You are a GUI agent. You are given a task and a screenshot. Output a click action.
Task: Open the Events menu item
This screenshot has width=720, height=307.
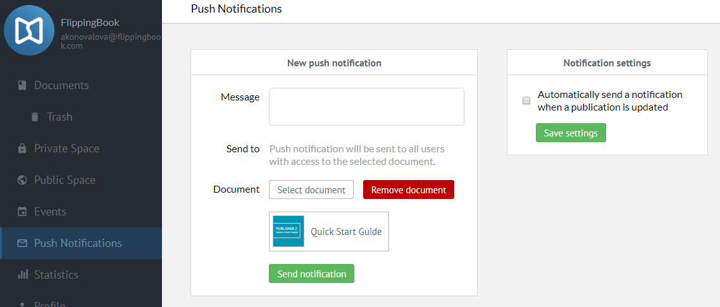point(50,212)
